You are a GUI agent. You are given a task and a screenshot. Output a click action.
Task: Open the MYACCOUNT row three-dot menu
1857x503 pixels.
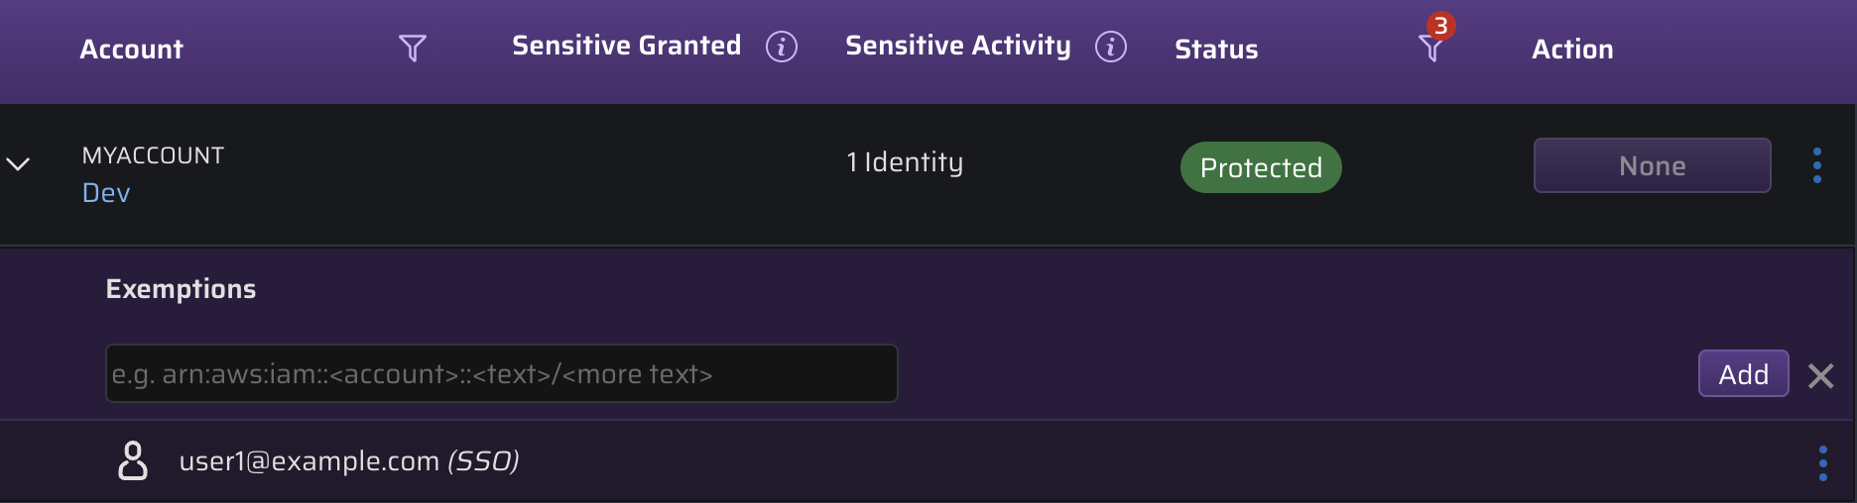tap(1817, 165)
